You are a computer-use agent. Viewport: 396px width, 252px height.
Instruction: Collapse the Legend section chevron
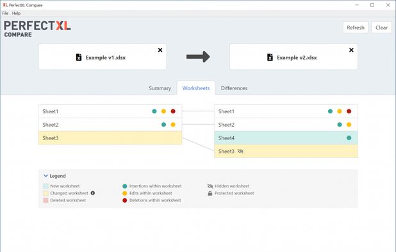tap(45, 176)
